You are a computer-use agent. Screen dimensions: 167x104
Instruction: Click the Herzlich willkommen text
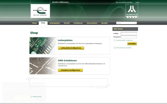60,2
